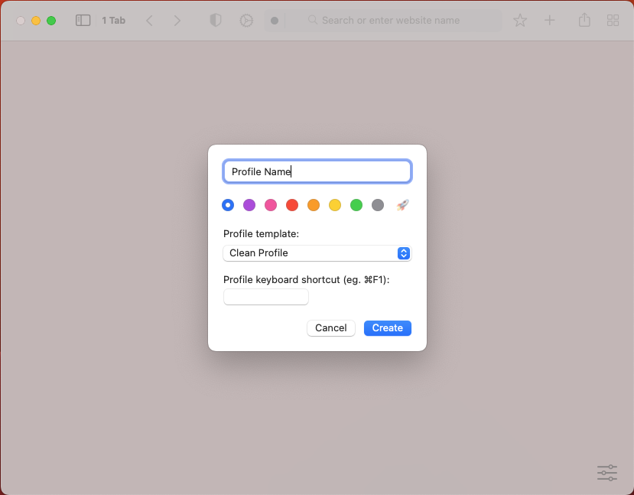Pick the red color swatch
Screen dimensions: 634x495
[x=292, y=205]
